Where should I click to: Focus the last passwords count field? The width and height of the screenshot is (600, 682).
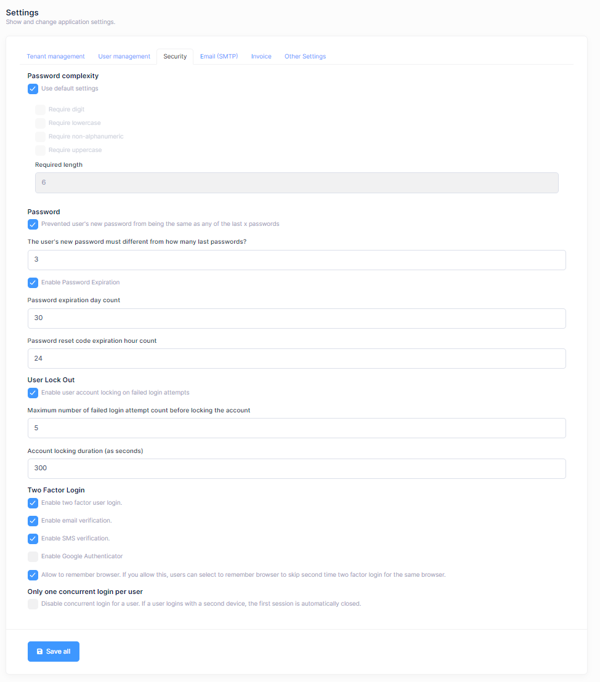(x=296, y=260)
